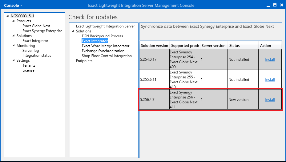Click the synchronize data description text
Image resolution: width=286 pixels, height=162 pixels.
coord(207,27)
